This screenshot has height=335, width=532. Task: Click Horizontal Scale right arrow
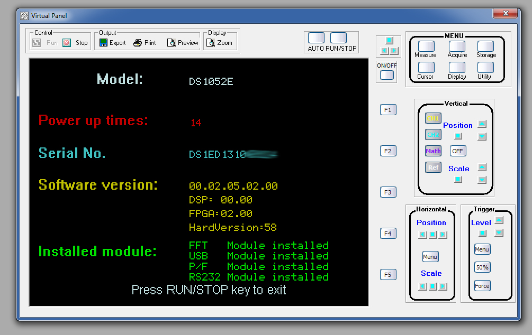pos(443,286)
